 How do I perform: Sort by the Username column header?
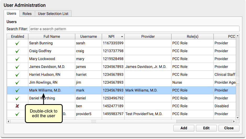88,36
